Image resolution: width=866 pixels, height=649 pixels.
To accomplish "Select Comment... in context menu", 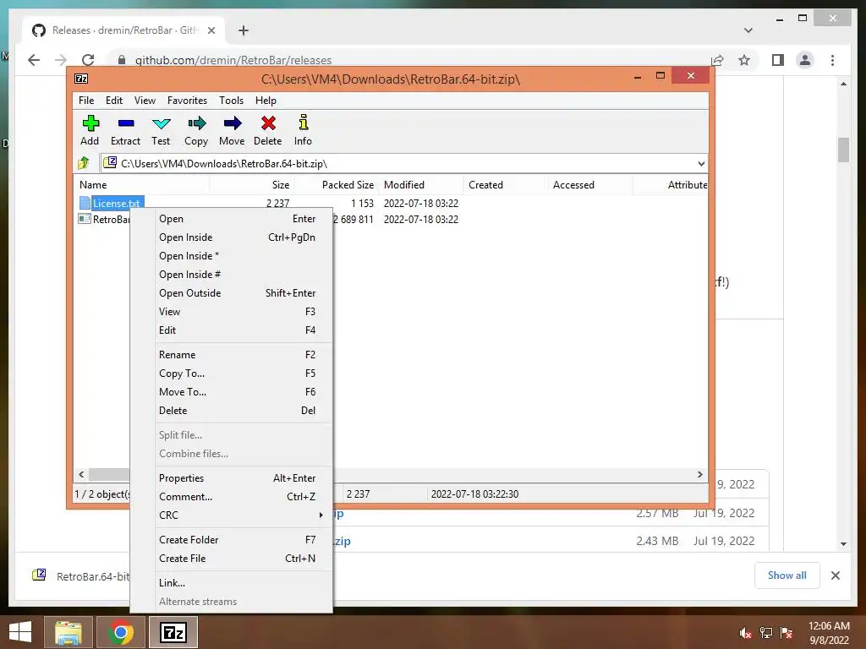I will click(232, 497).
